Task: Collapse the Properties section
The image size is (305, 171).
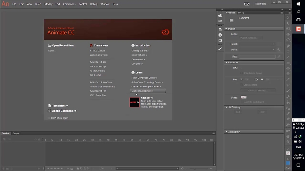Action: tap(226, 62)
